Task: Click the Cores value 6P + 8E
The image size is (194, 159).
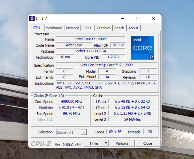Action: point(115,132)
